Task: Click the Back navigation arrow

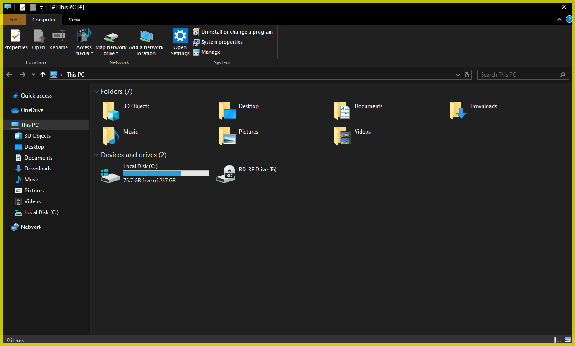Action: coord(9,75)
